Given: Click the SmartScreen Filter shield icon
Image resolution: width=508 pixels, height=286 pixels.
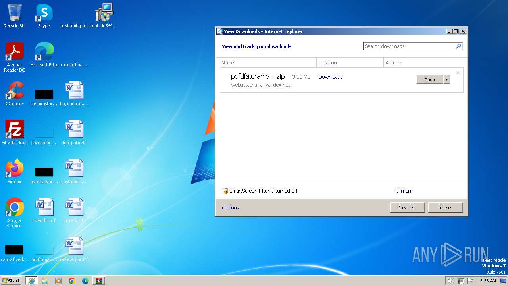Looking at the screenshot, I should tap(225, 191).
